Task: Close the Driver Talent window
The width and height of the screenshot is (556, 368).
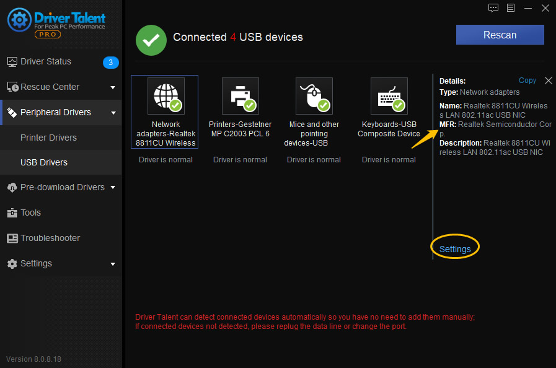Action: pos(545,8)
